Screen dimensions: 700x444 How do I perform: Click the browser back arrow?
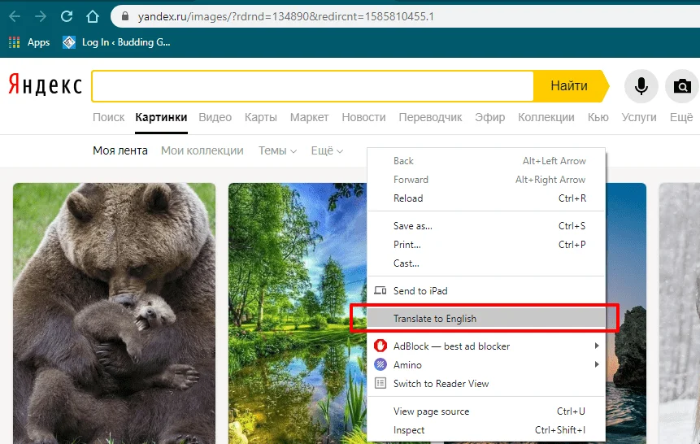pos(14,16)
